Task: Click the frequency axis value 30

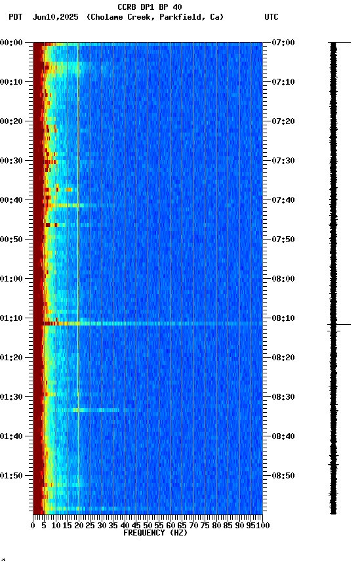Action: (x=102, y=526)
